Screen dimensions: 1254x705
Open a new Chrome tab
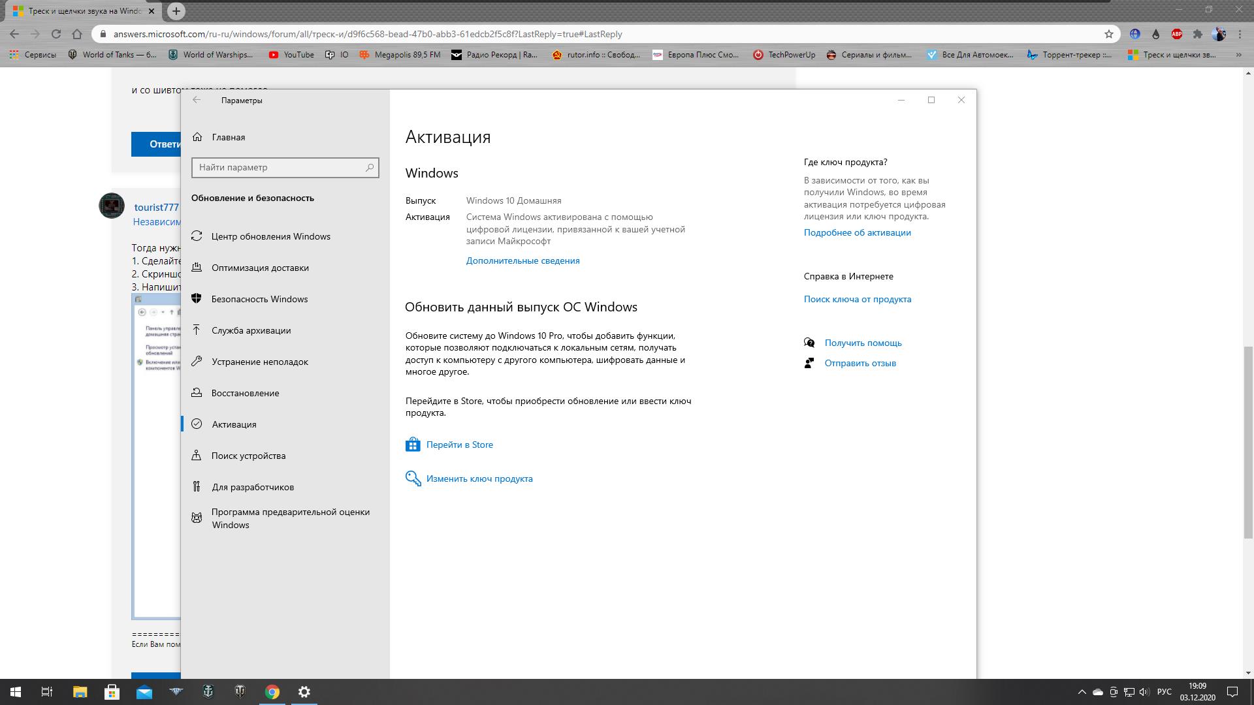(x=176, y=11)
